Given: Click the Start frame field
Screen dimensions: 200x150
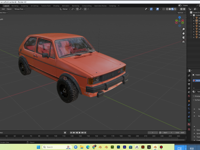Looking at the screenshot, I should click(168, 132).
